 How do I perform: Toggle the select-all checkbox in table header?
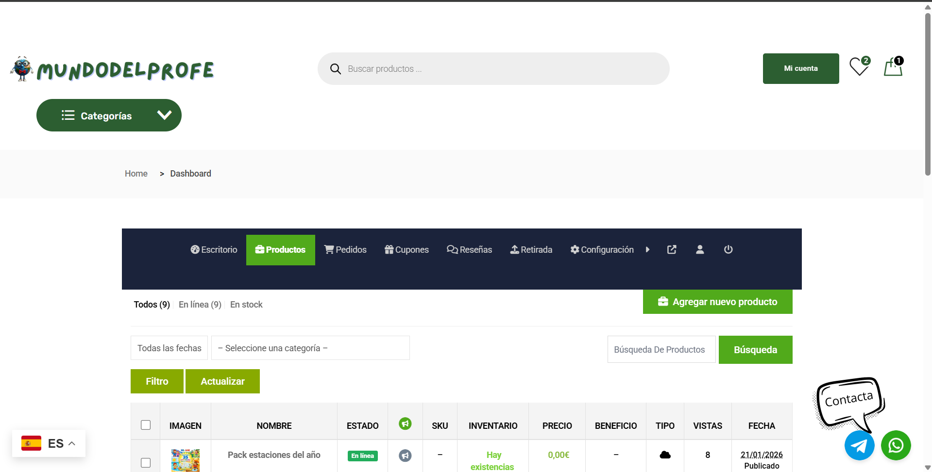tap(146, 425)
